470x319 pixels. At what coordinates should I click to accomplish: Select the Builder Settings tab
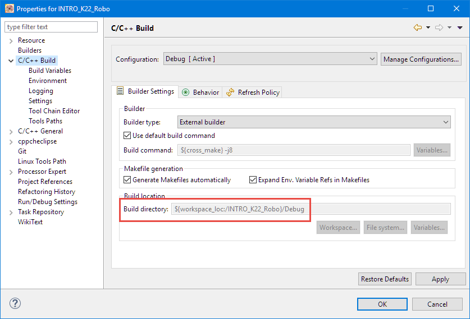(x=145, y=91)
